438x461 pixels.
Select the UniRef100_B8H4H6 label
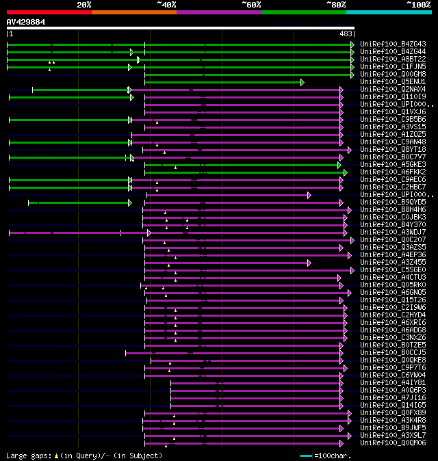pyautogui.click(x=393, y=209)
